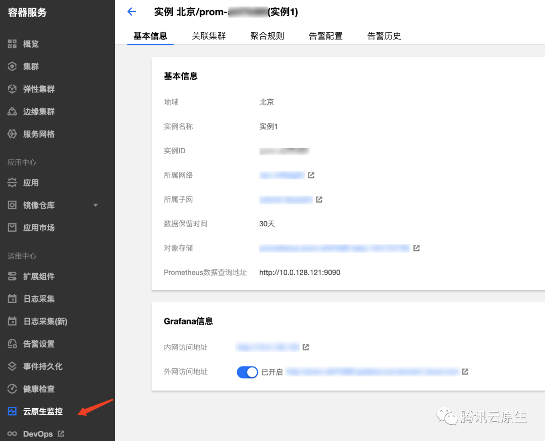Switch to the 关联集群 tab
This screenshot has width=545, height=441.
tap(208, 36)
